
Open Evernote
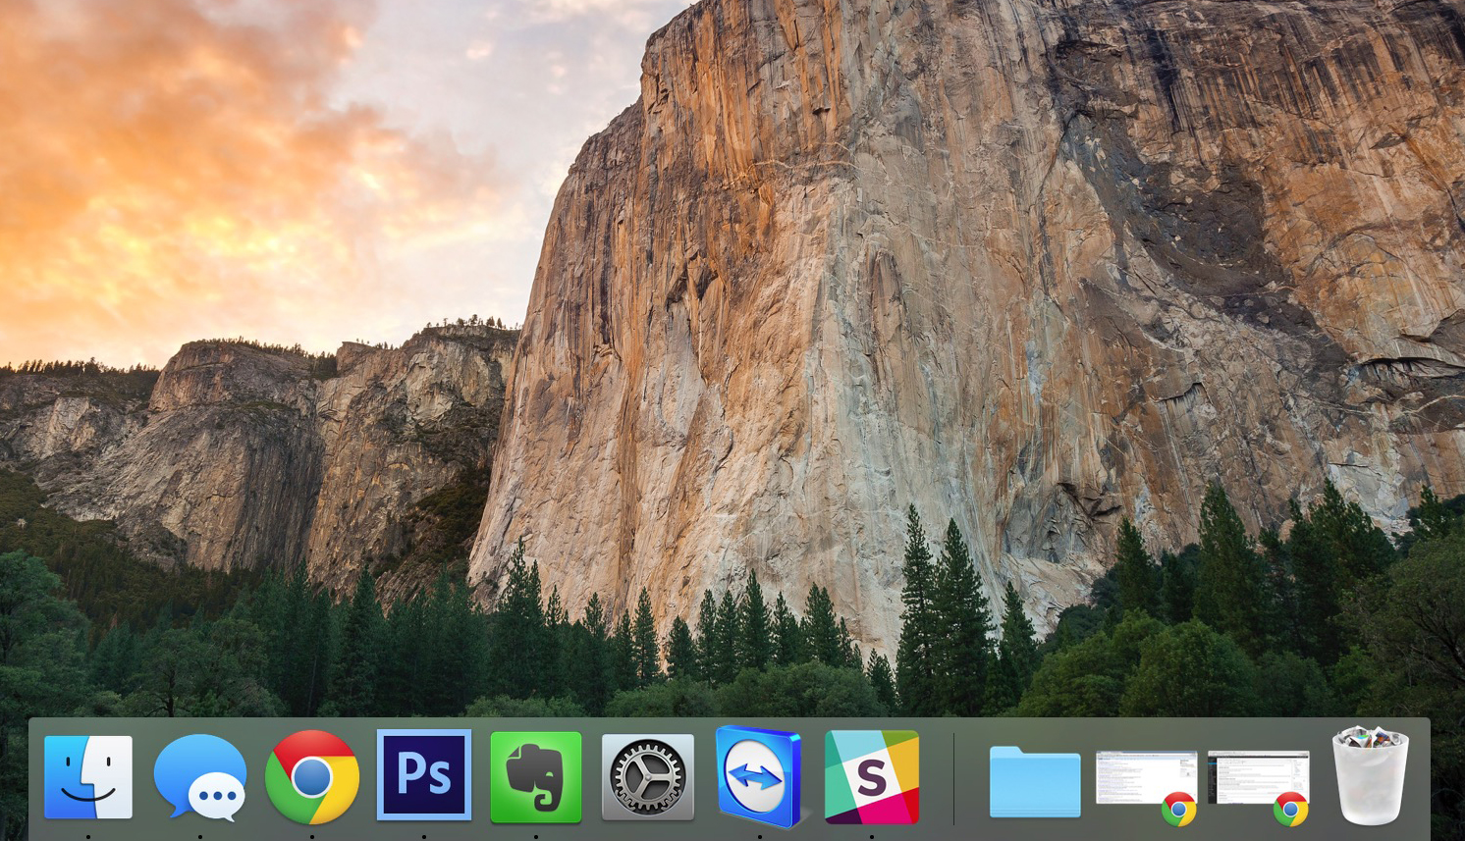[537, 778]
